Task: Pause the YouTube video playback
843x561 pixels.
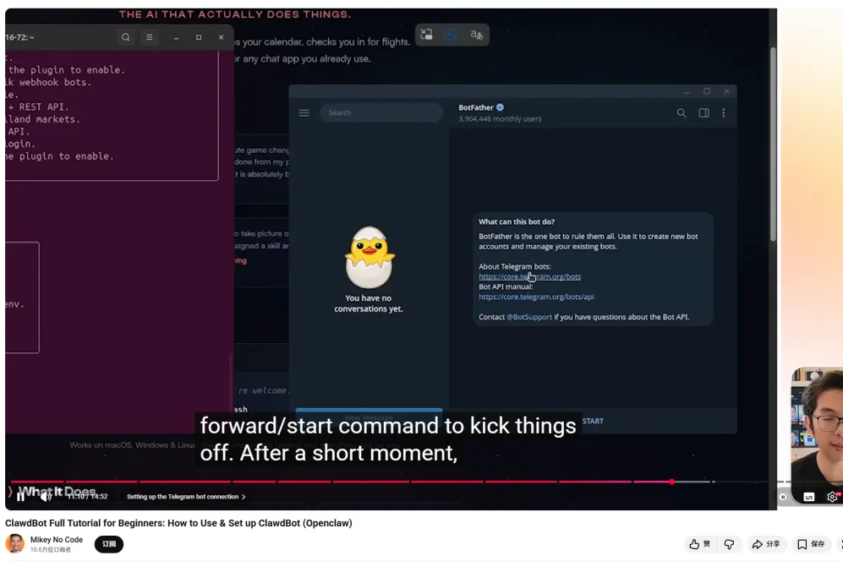Action: pyautogui.click(x=20, y=497)
